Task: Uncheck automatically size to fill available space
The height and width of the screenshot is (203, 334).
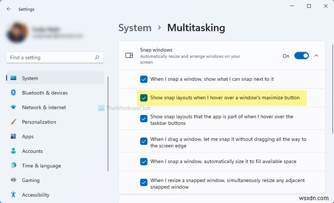Action: pyautogui.click(x=144, y=162)
